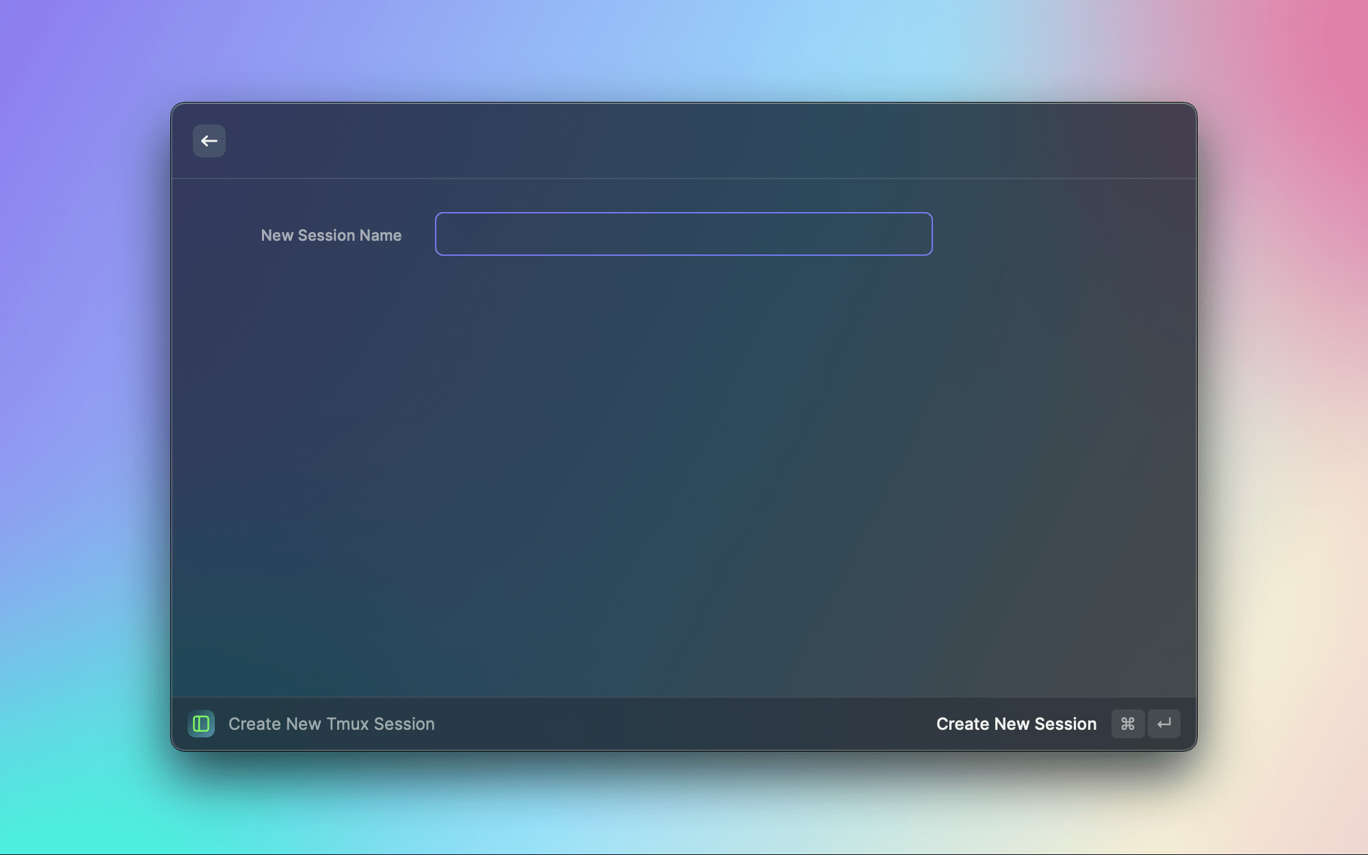The height and width of the screenshot is (855, 1368).
Task: Activate the purple-outlined session name field
Action: point(683,234)
